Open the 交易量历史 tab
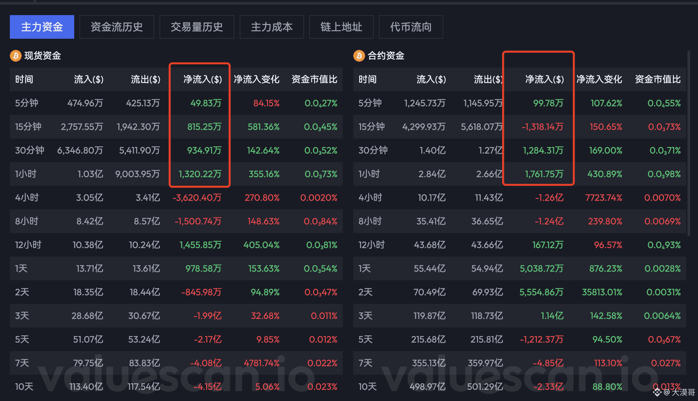 pyautogui.click(x=197, y=27)
